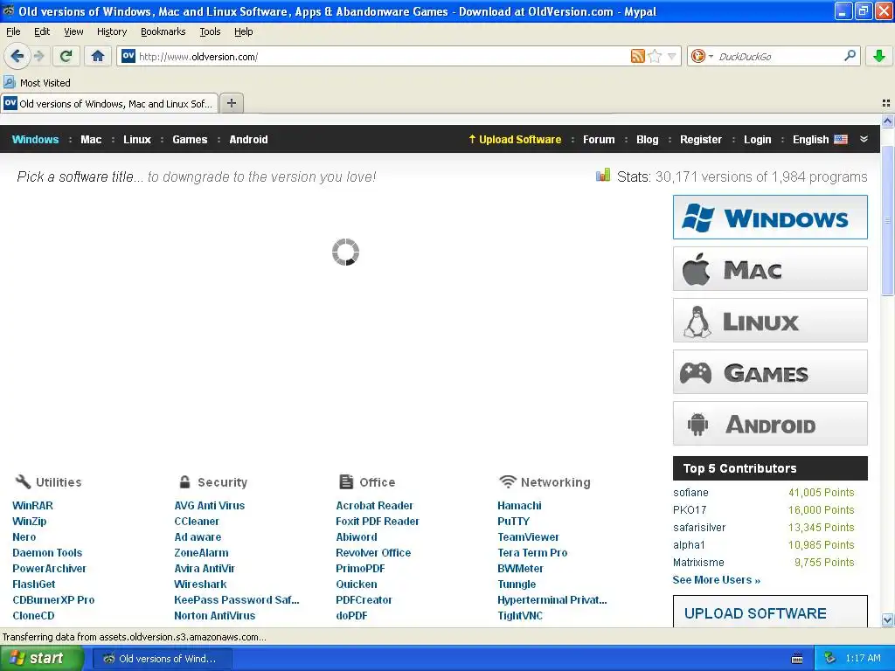Click the page scrollbar down arrow

[888, 619]
